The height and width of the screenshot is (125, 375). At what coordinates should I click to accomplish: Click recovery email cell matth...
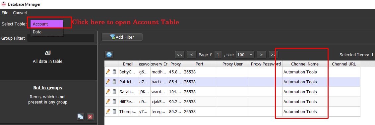[159, 72]
